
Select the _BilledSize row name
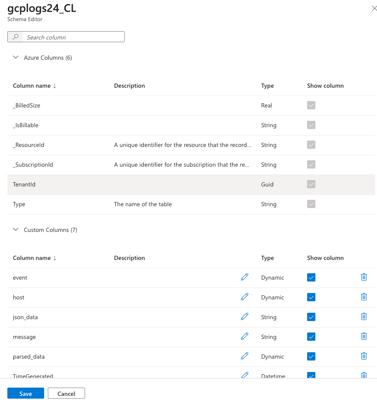tap(27, 105)
